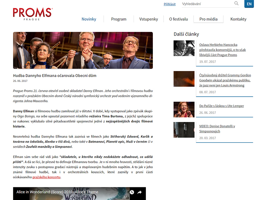Go to the Vstupenky menu item

tap(149, 19)
